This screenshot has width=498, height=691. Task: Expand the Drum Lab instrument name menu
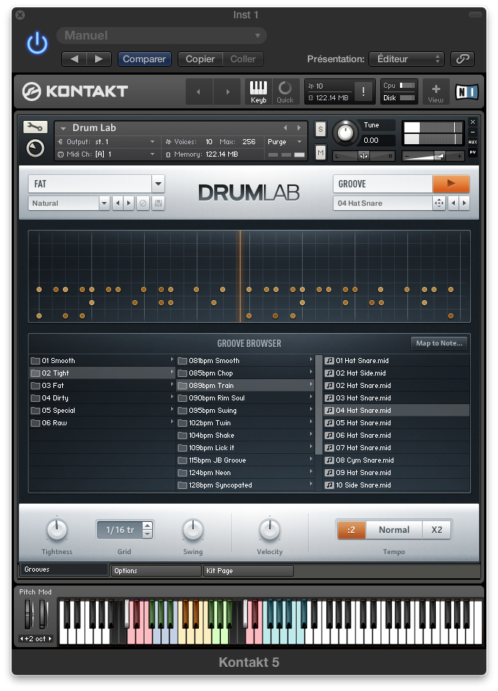[63, 128]
